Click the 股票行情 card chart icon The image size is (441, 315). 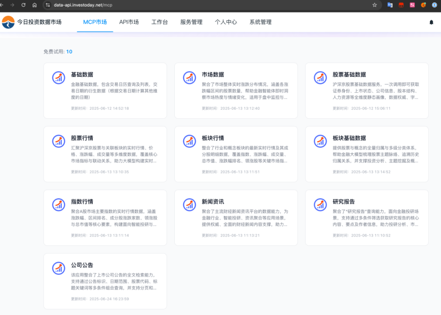pyautogui.click(x=58, y=141)
